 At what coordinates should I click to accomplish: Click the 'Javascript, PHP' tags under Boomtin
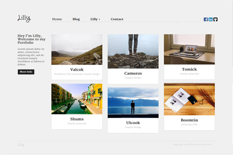(x=189, y=124)
